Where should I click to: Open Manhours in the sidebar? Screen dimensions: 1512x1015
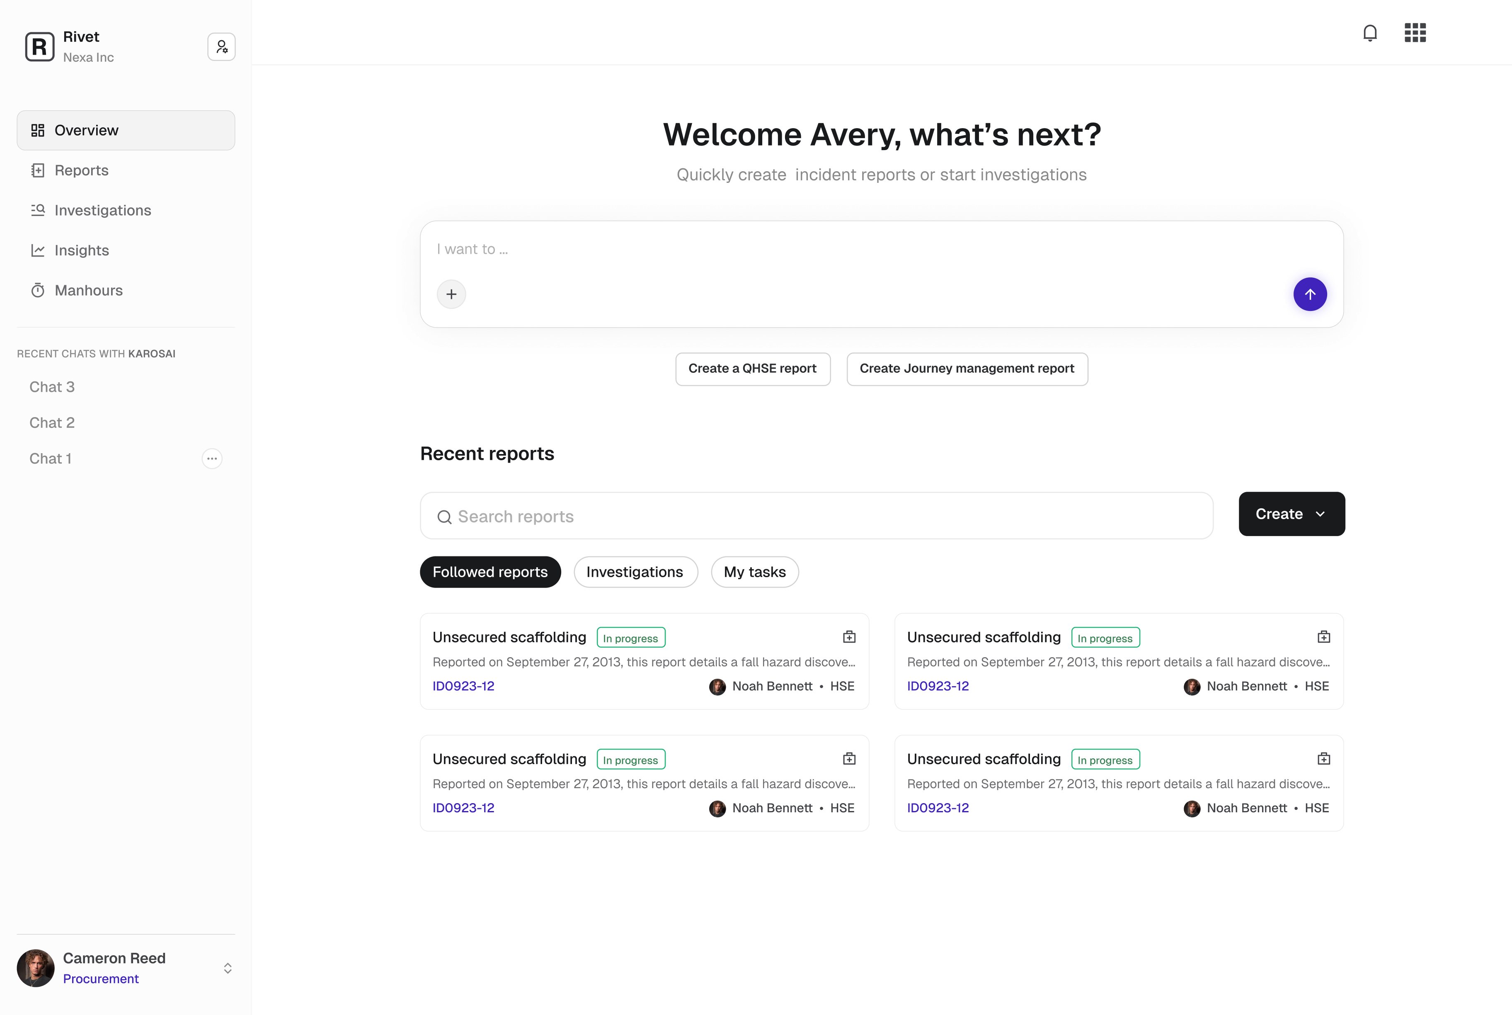tap(126, 291)
